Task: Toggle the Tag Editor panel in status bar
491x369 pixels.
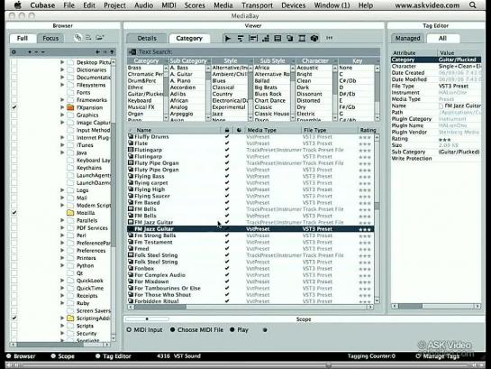Action: click(x=113, y=356)
